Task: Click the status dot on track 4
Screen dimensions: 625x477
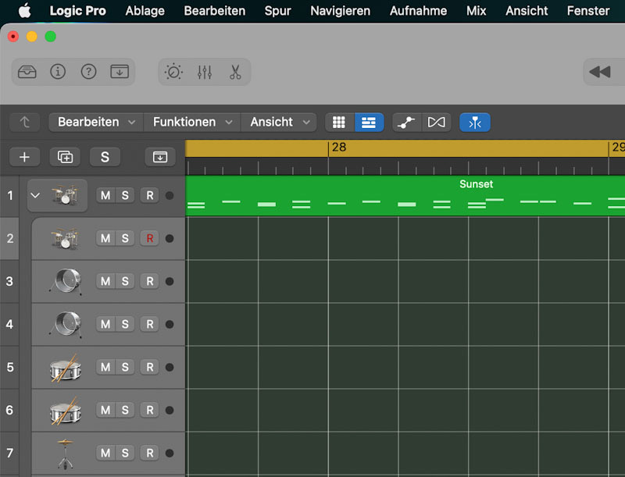Action: 170,325
